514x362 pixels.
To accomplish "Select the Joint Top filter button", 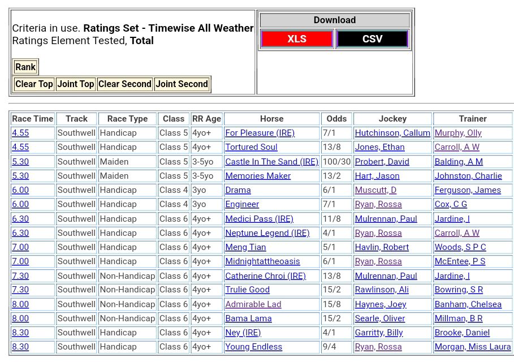I will (76, 84).
